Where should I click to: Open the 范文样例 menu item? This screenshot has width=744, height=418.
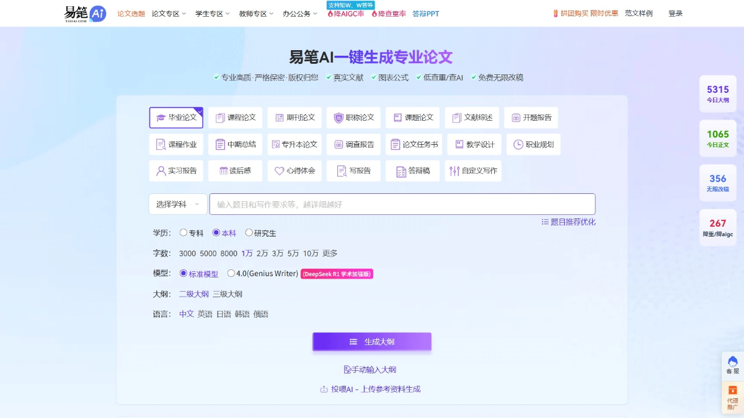click(x=639, y=13)
